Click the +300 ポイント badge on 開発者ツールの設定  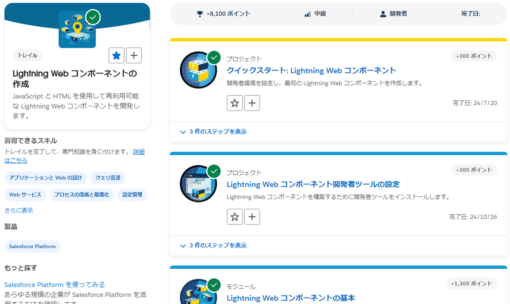tap(474, 170)
